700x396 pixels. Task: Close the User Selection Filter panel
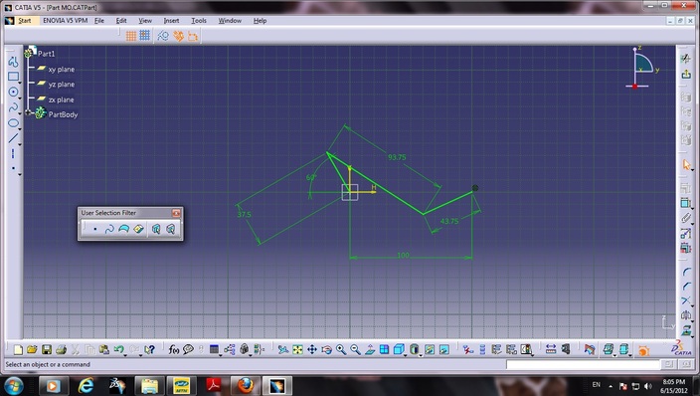(176, 213)
